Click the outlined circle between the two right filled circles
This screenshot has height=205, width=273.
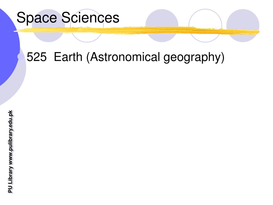(x=205, y=26)
